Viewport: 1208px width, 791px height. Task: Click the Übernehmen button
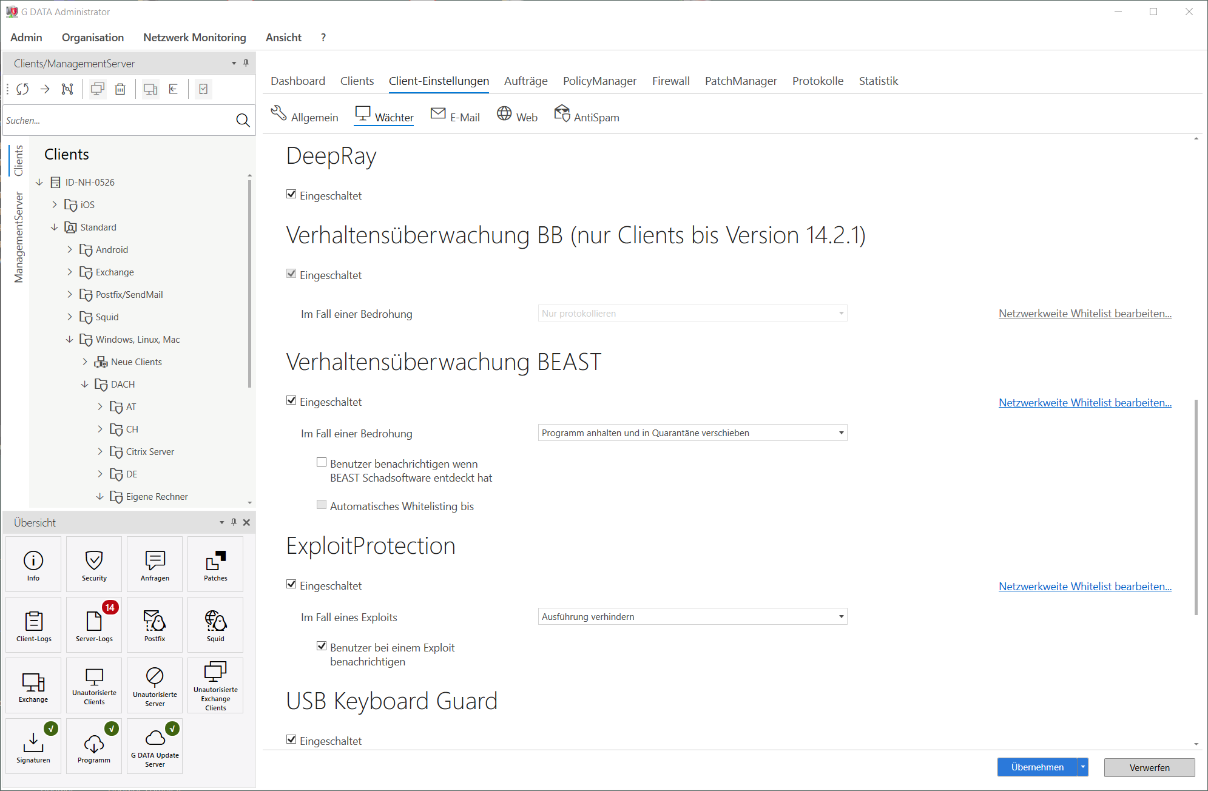click(1037, 767)
